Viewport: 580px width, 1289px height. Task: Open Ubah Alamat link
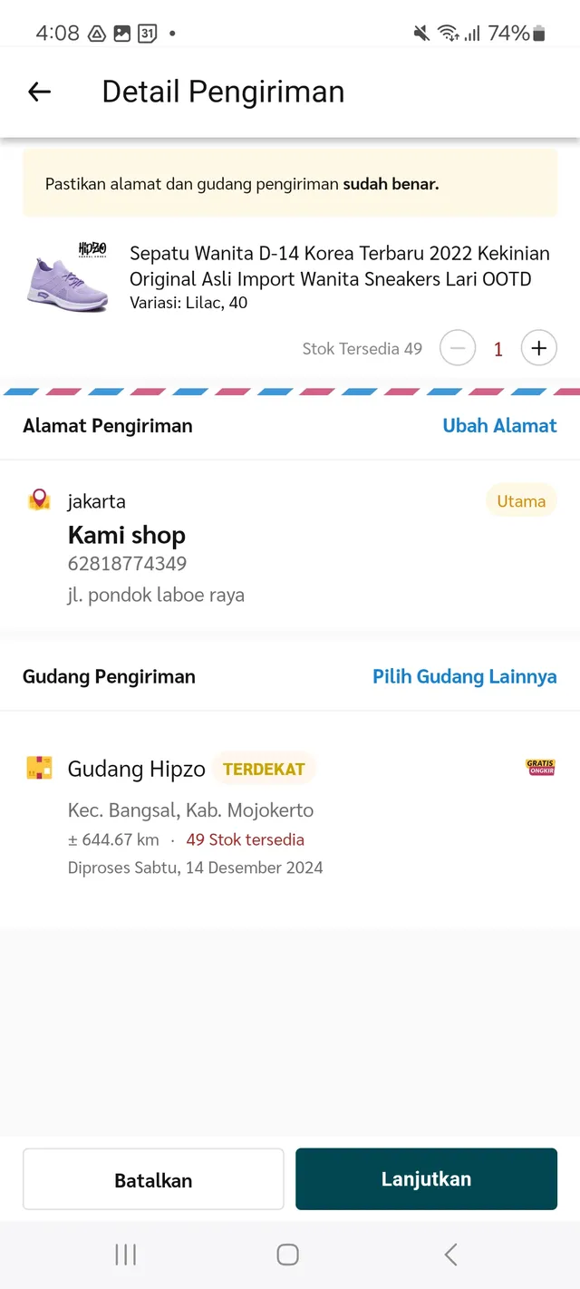[499, 426]
